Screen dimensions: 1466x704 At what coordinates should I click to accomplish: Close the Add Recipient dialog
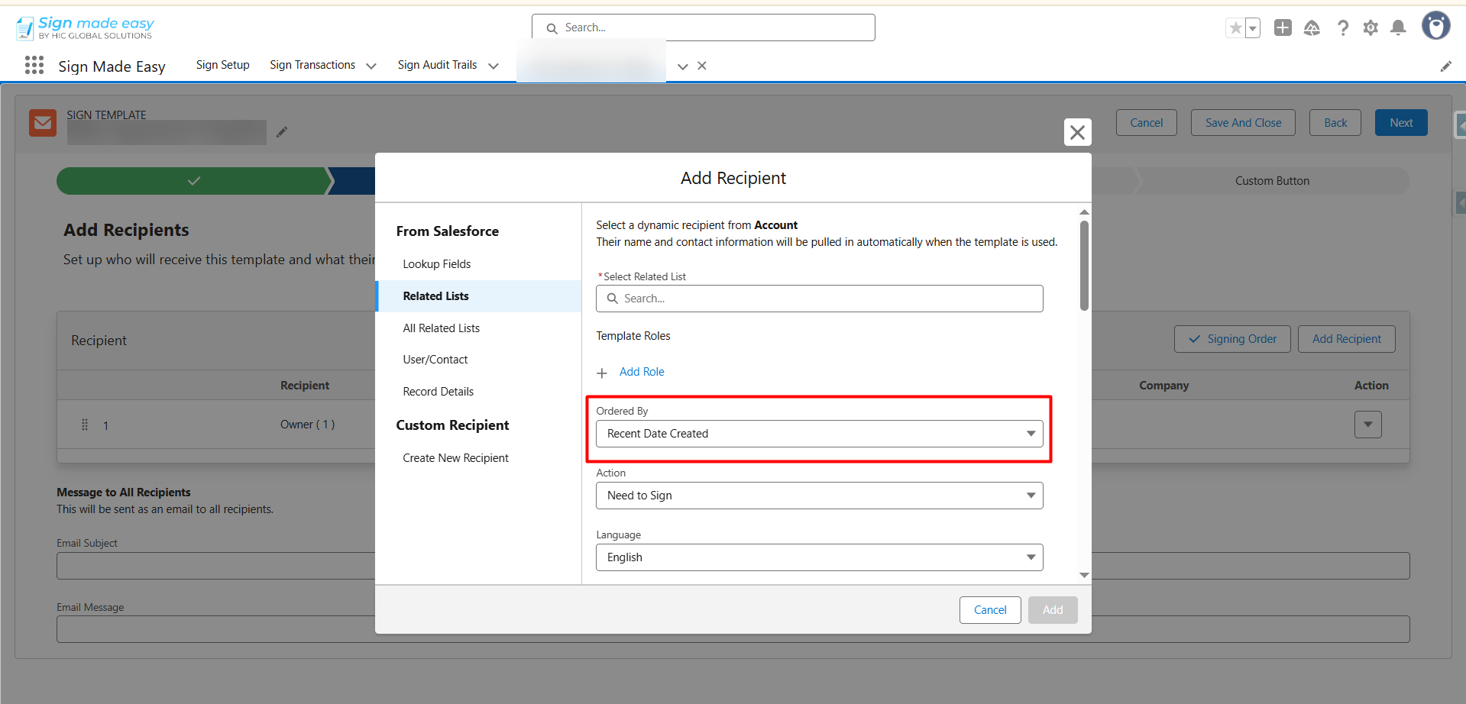pyautogui.click(x=1077, y=132)
